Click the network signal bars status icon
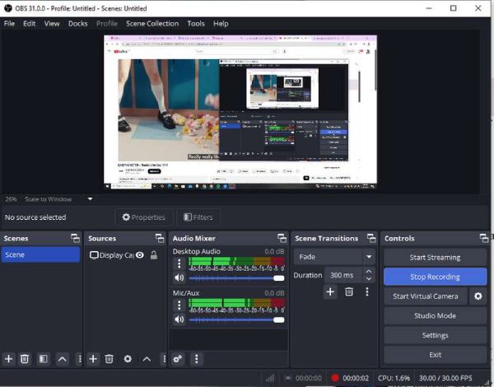The image size is (494, 387). (x=270, y=378)
